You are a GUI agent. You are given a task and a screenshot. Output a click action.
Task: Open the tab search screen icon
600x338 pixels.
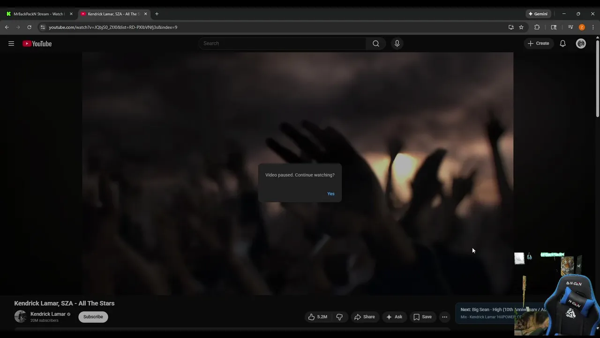click(x=554, y=27)
